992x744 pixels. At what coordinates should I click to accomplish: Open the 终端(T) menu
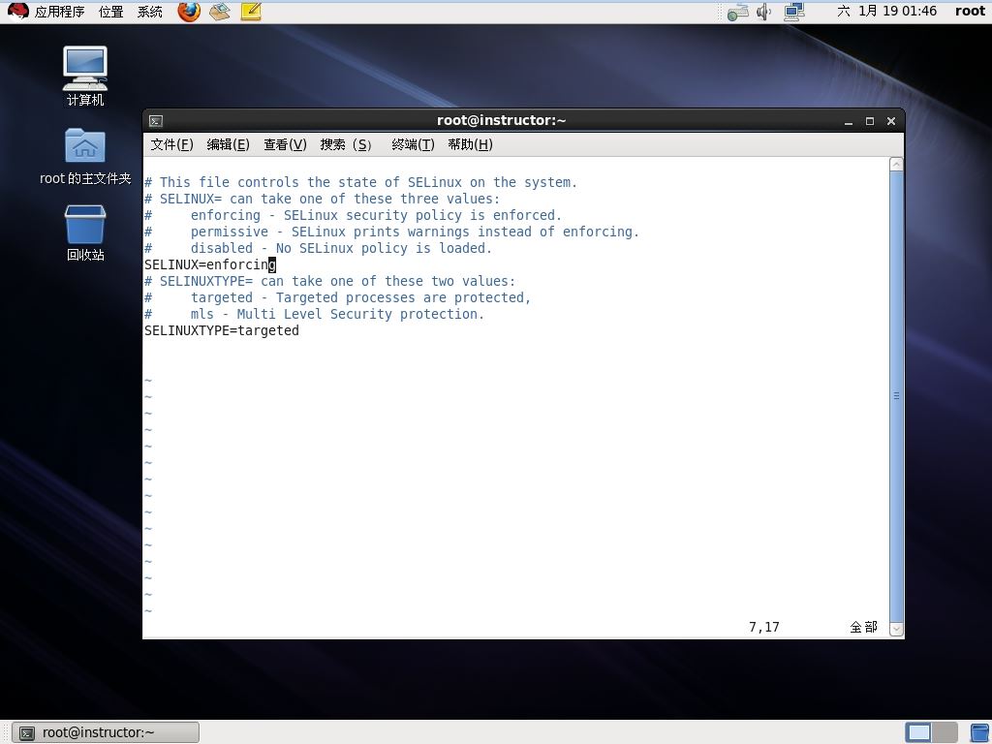coord(413,144)
